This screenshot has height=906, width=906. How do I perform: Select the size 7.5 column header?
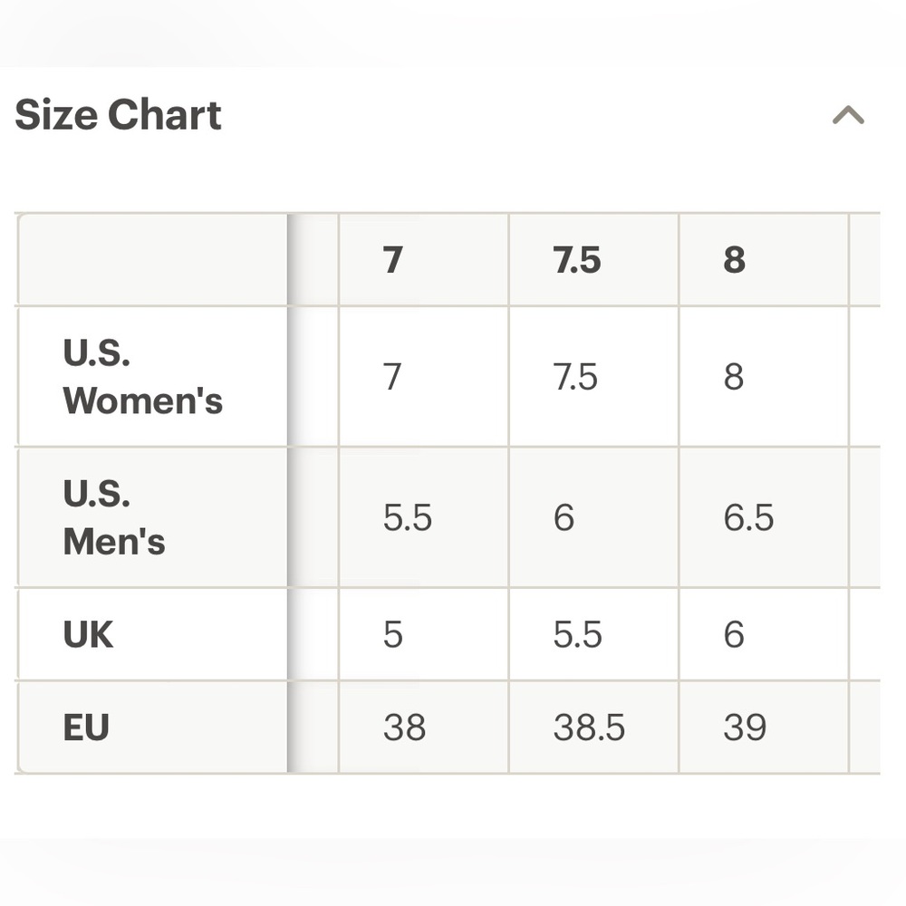[x=593, y=259]
